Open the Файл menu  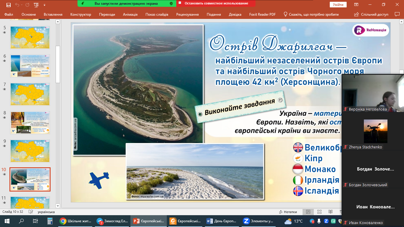[9, 14]
